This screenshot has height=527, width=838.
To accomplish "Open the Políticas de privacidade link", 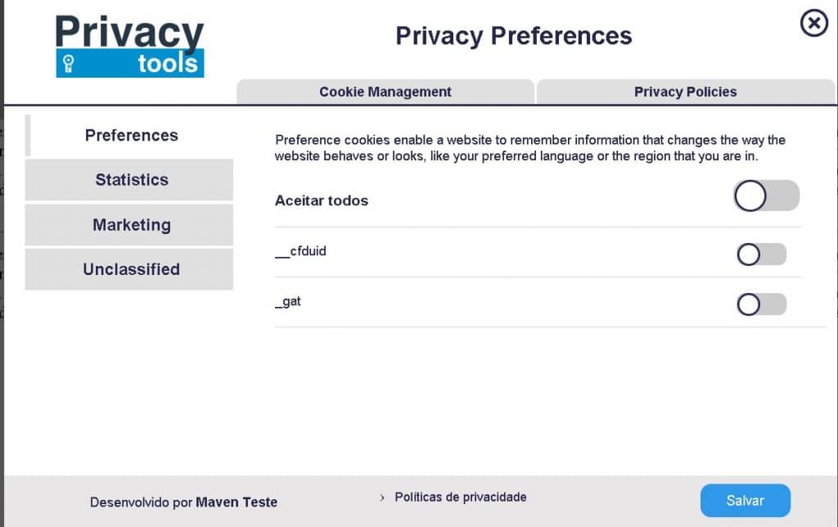I will point(461,497).
